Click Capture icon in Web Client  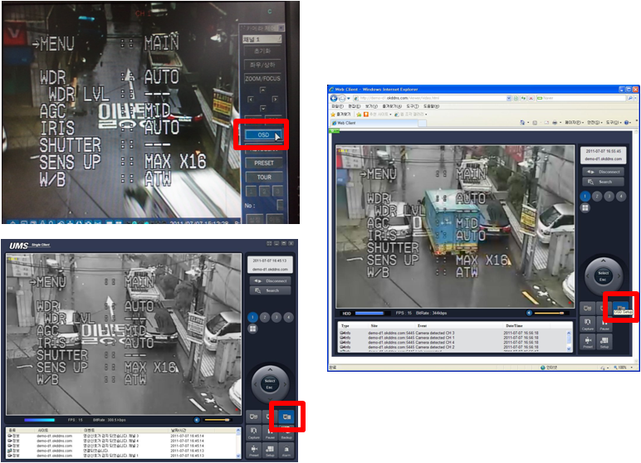tap(588, 324)
